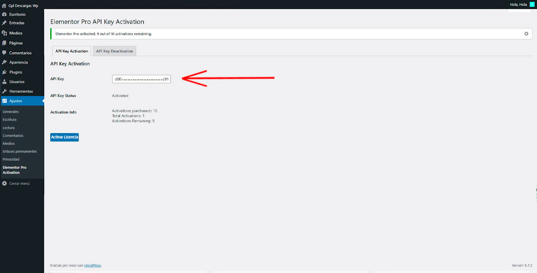
Task: Collapse sidebar with Cerrar menú
Action: click(19, 184)
